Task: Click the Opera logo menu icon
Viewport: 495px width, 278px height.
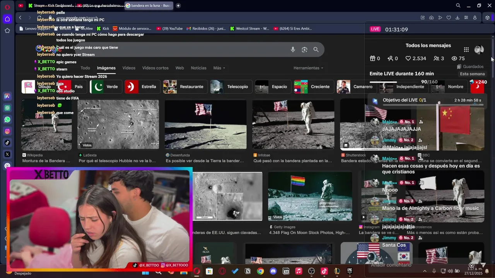Action: click(7, 7)
